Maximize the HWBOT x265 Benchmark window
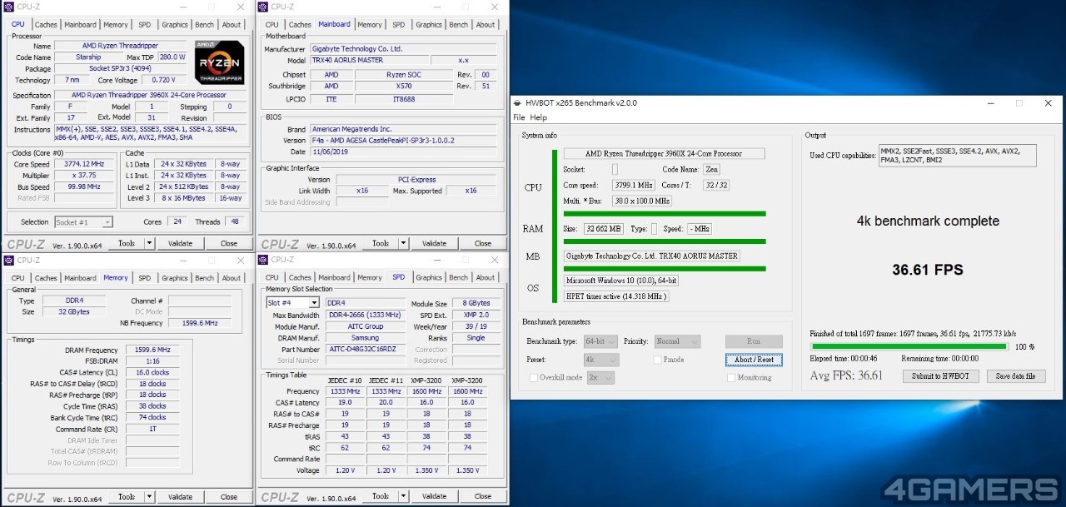 [x=1019, y=103]
